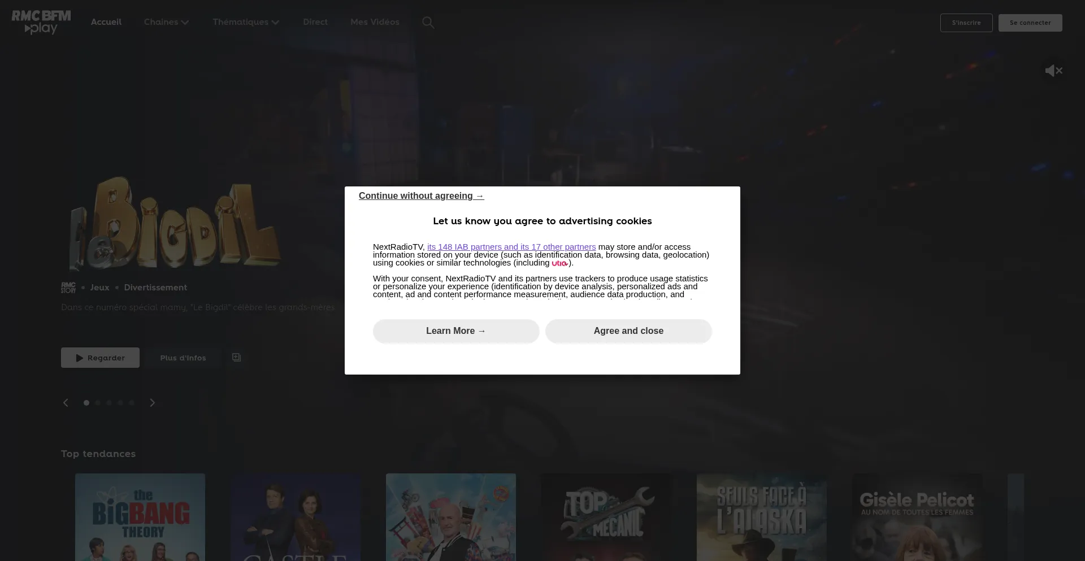1085x561 pixels.
Task: Open the IAB partners list link
Action: pos(511,247)
